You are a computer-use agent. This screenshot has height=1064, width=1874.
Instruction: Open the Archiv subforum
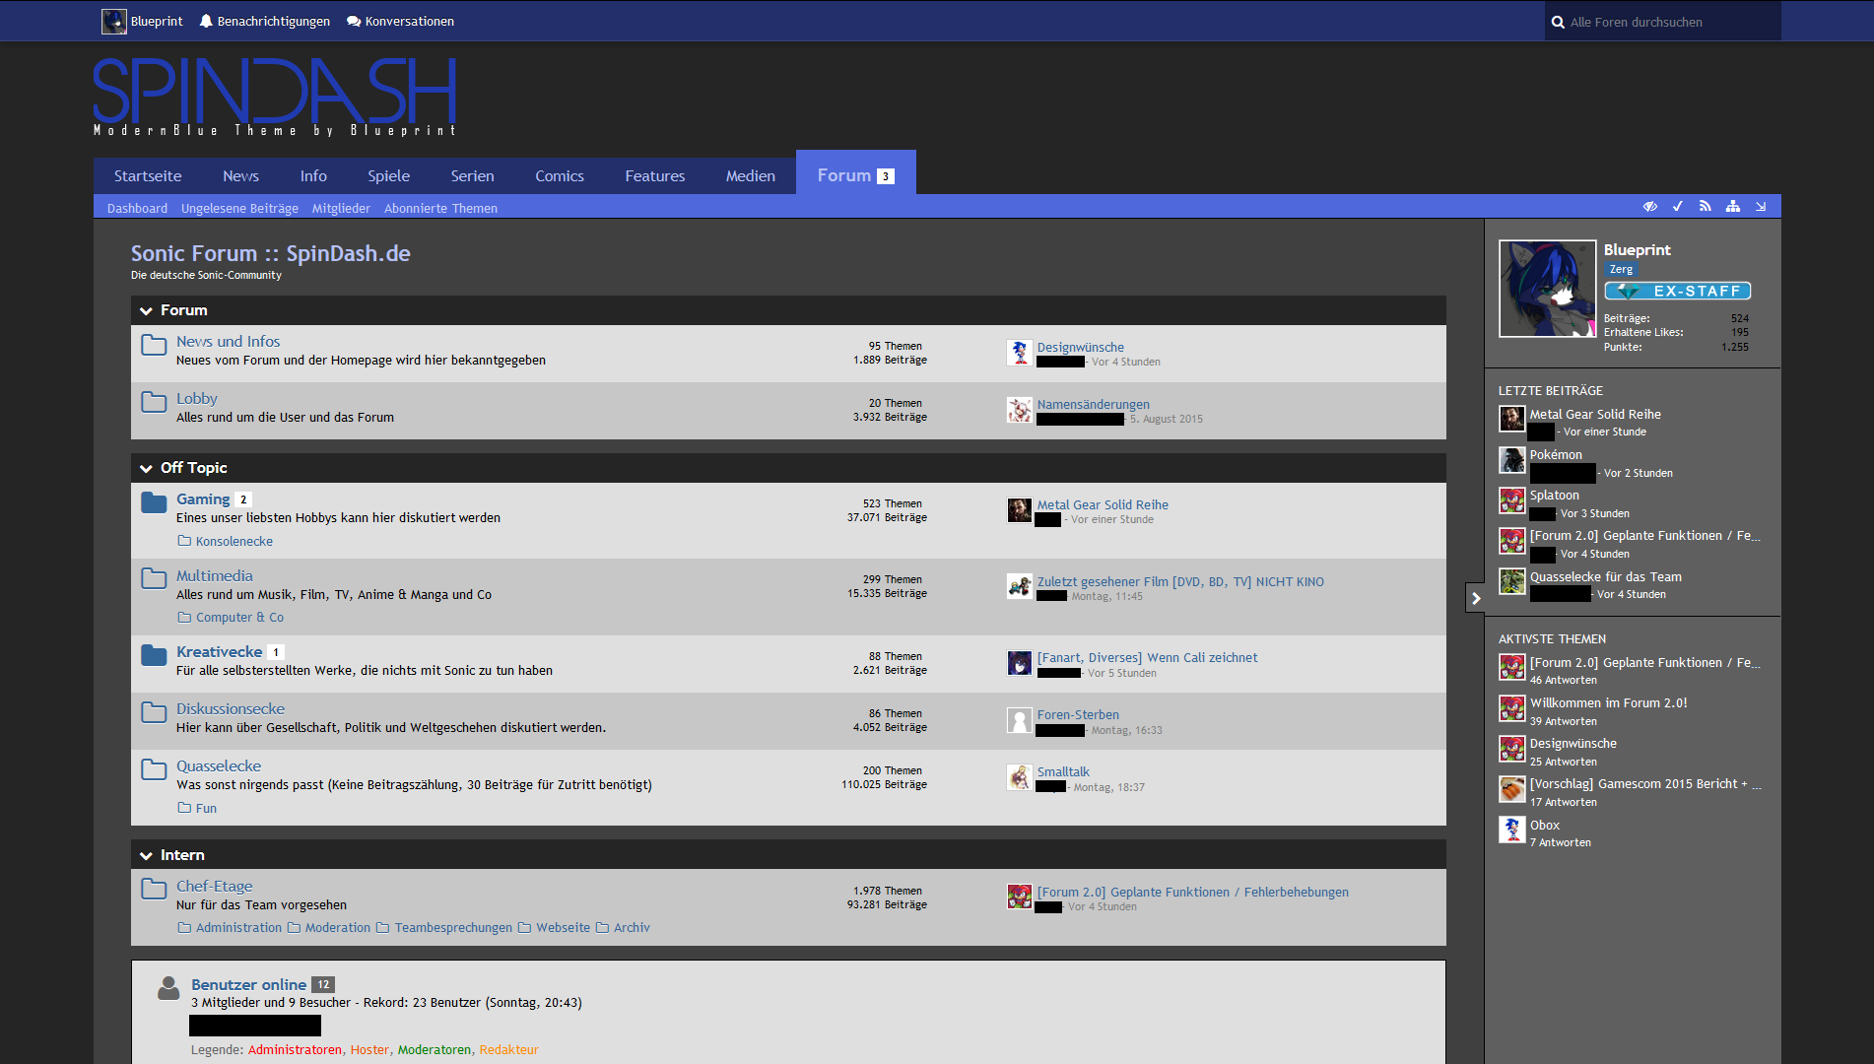[x=632, y=927]
